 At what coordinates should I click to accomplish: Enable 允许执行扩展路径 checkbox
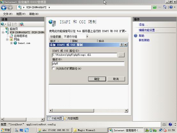click(53, 68)
